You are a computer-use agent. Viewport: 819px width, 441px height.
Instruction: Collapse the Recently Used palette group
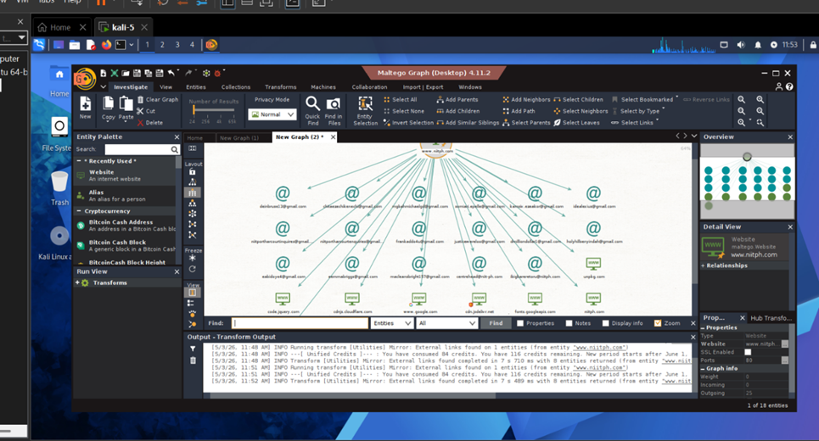(x=79, y=161)
